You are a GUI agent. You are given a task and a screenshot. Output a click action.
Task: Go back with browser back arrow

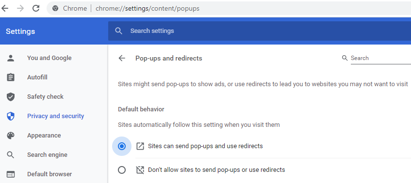pyautogui.click(x=5, y=8)
